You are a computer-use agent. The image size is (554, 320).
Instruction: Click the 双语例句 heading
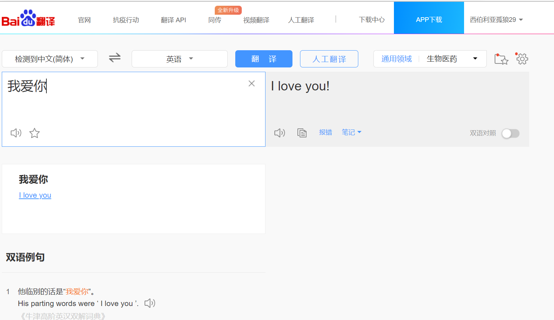pyautogui.click(x=25, y=257)
